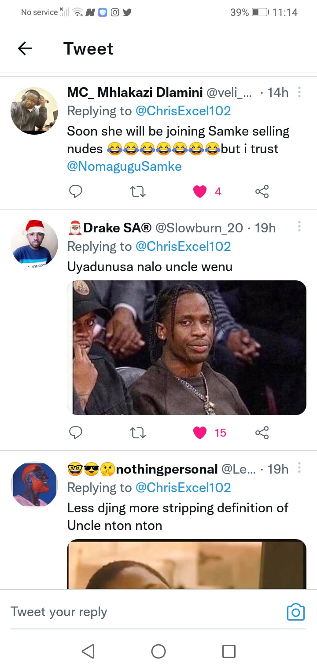The width and height of the screenshot is (317, 669).
Task: Open options menu on Drake SA's tweet
Action: click(x=299, y=227)
